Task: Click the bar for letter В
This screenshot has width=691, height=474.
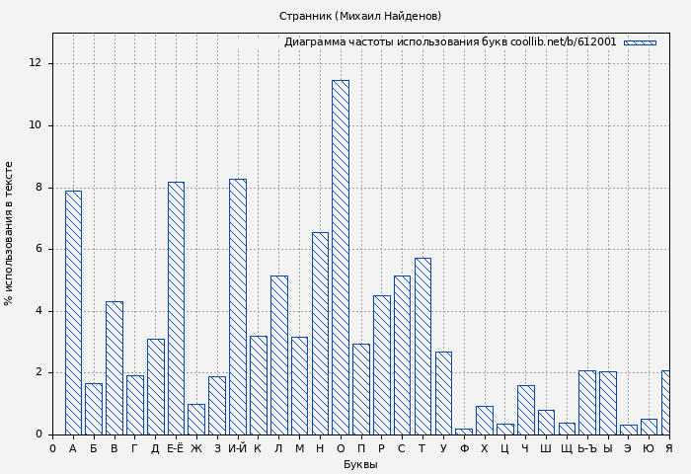Action: point(115,367)
